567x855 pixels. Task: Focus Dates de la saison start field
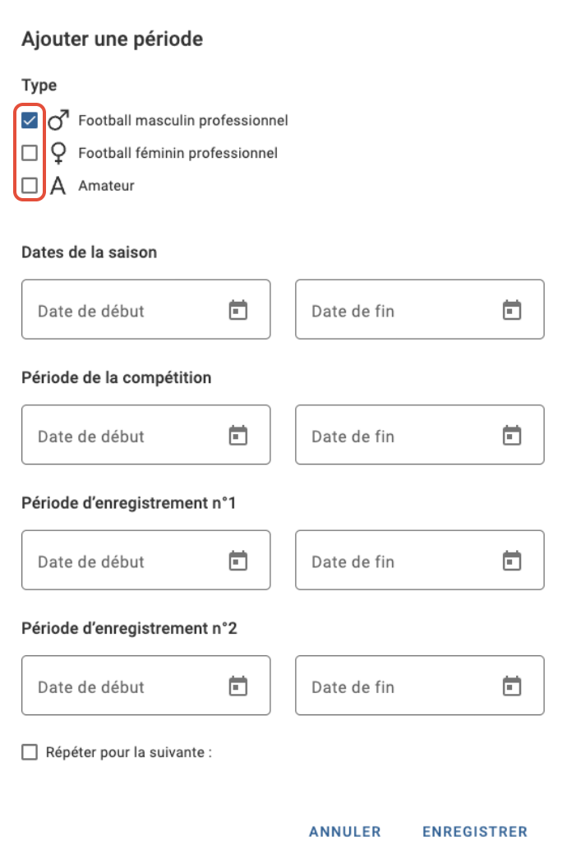(x=146, y=309)
